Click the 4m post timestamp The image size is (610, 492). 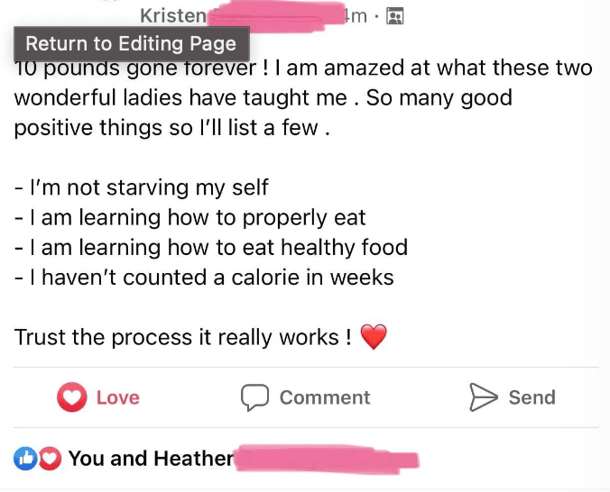[x=356, y=15]
